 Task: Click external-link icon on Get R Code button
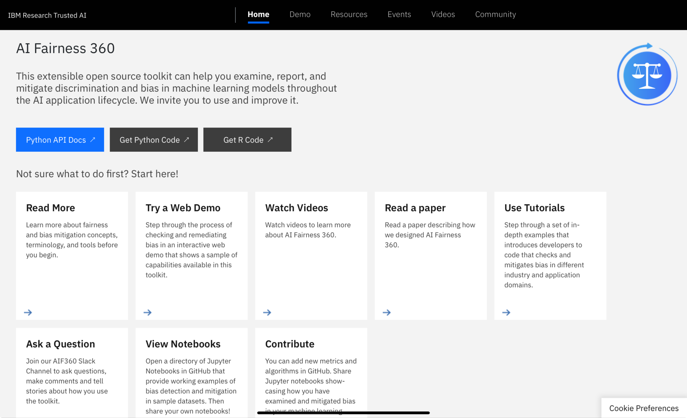(270, 140)
